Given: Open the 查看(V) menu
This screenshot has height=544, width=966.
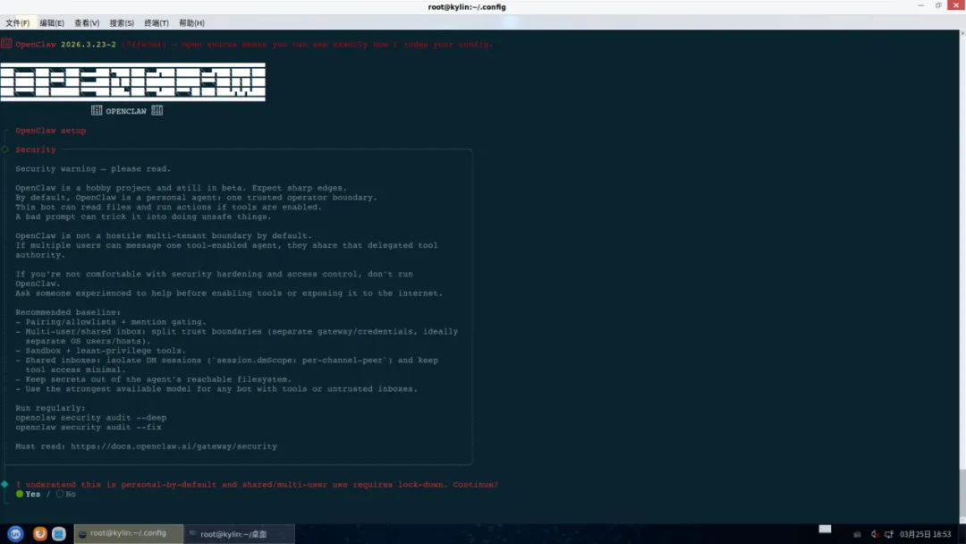Looking at the screenshot, I should [x=87, y=22].
